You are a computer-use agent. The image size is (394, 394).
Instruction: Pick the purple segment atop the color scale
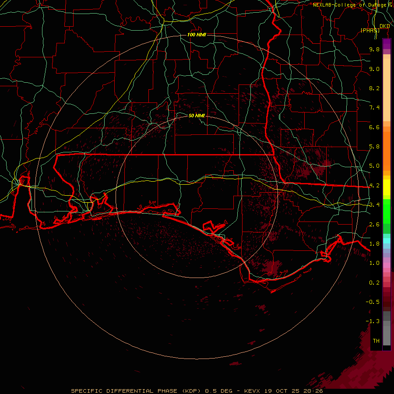tap(387, 44)
